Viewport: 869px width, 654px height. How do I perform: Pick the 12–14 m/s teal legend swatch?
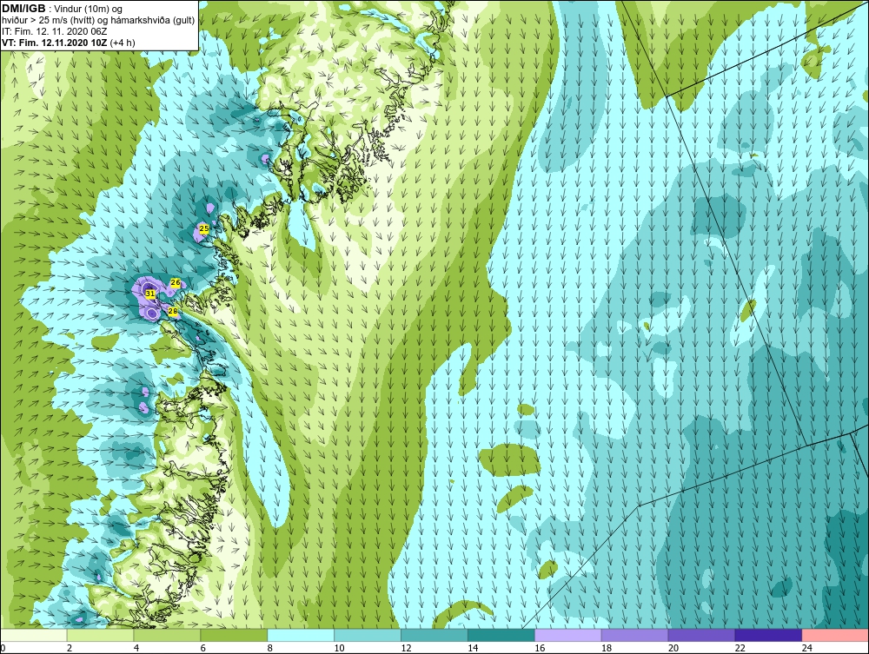coord(434,635)
